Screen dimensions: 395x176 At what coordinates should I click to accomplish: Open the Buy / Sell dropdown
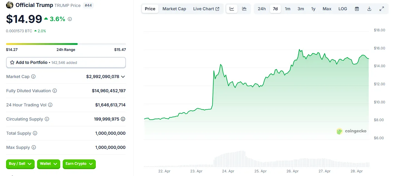[20, 164]
